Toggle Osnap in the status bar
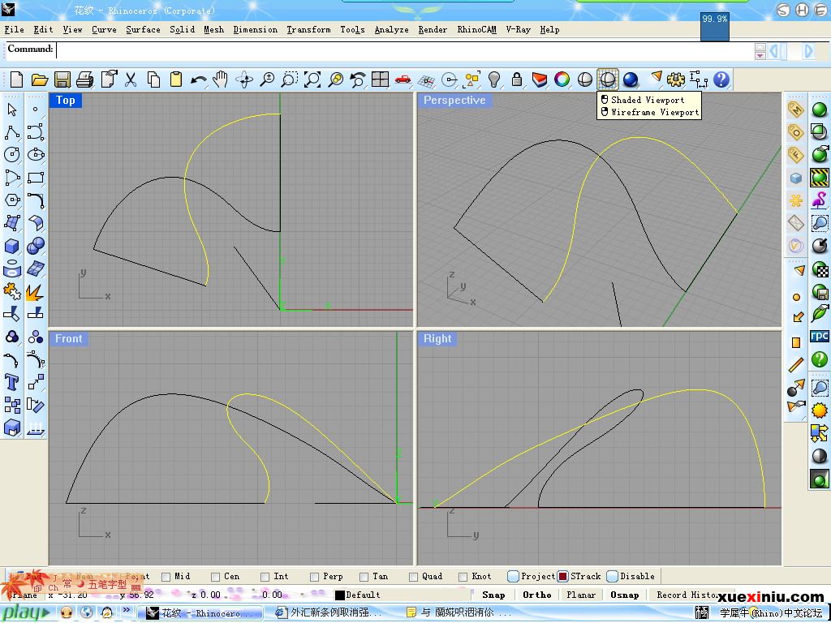The width and height of the screenshot is (831, 623). click(624, 595)
